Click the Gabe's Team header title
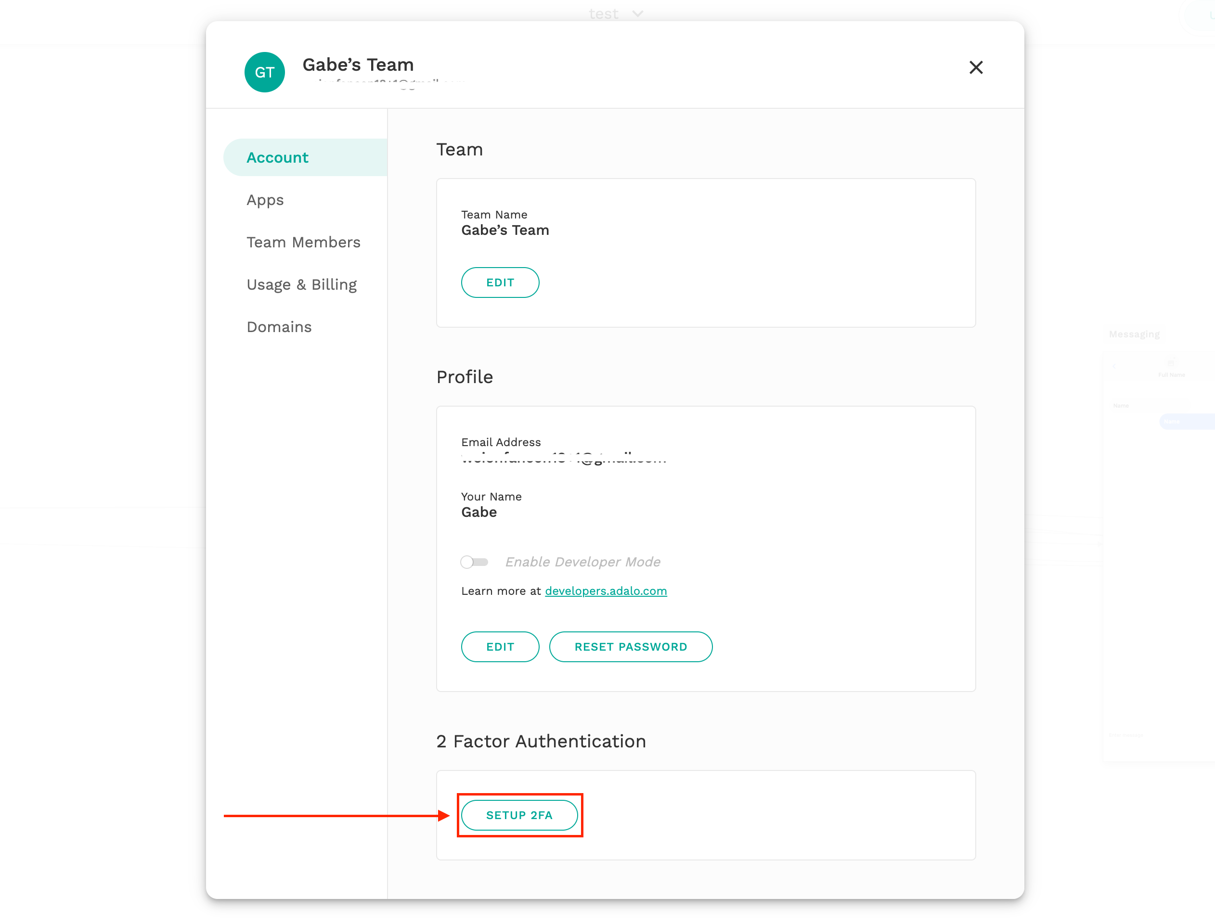Viewport: 1215px width, 924px height. click(x=358, y=64)
